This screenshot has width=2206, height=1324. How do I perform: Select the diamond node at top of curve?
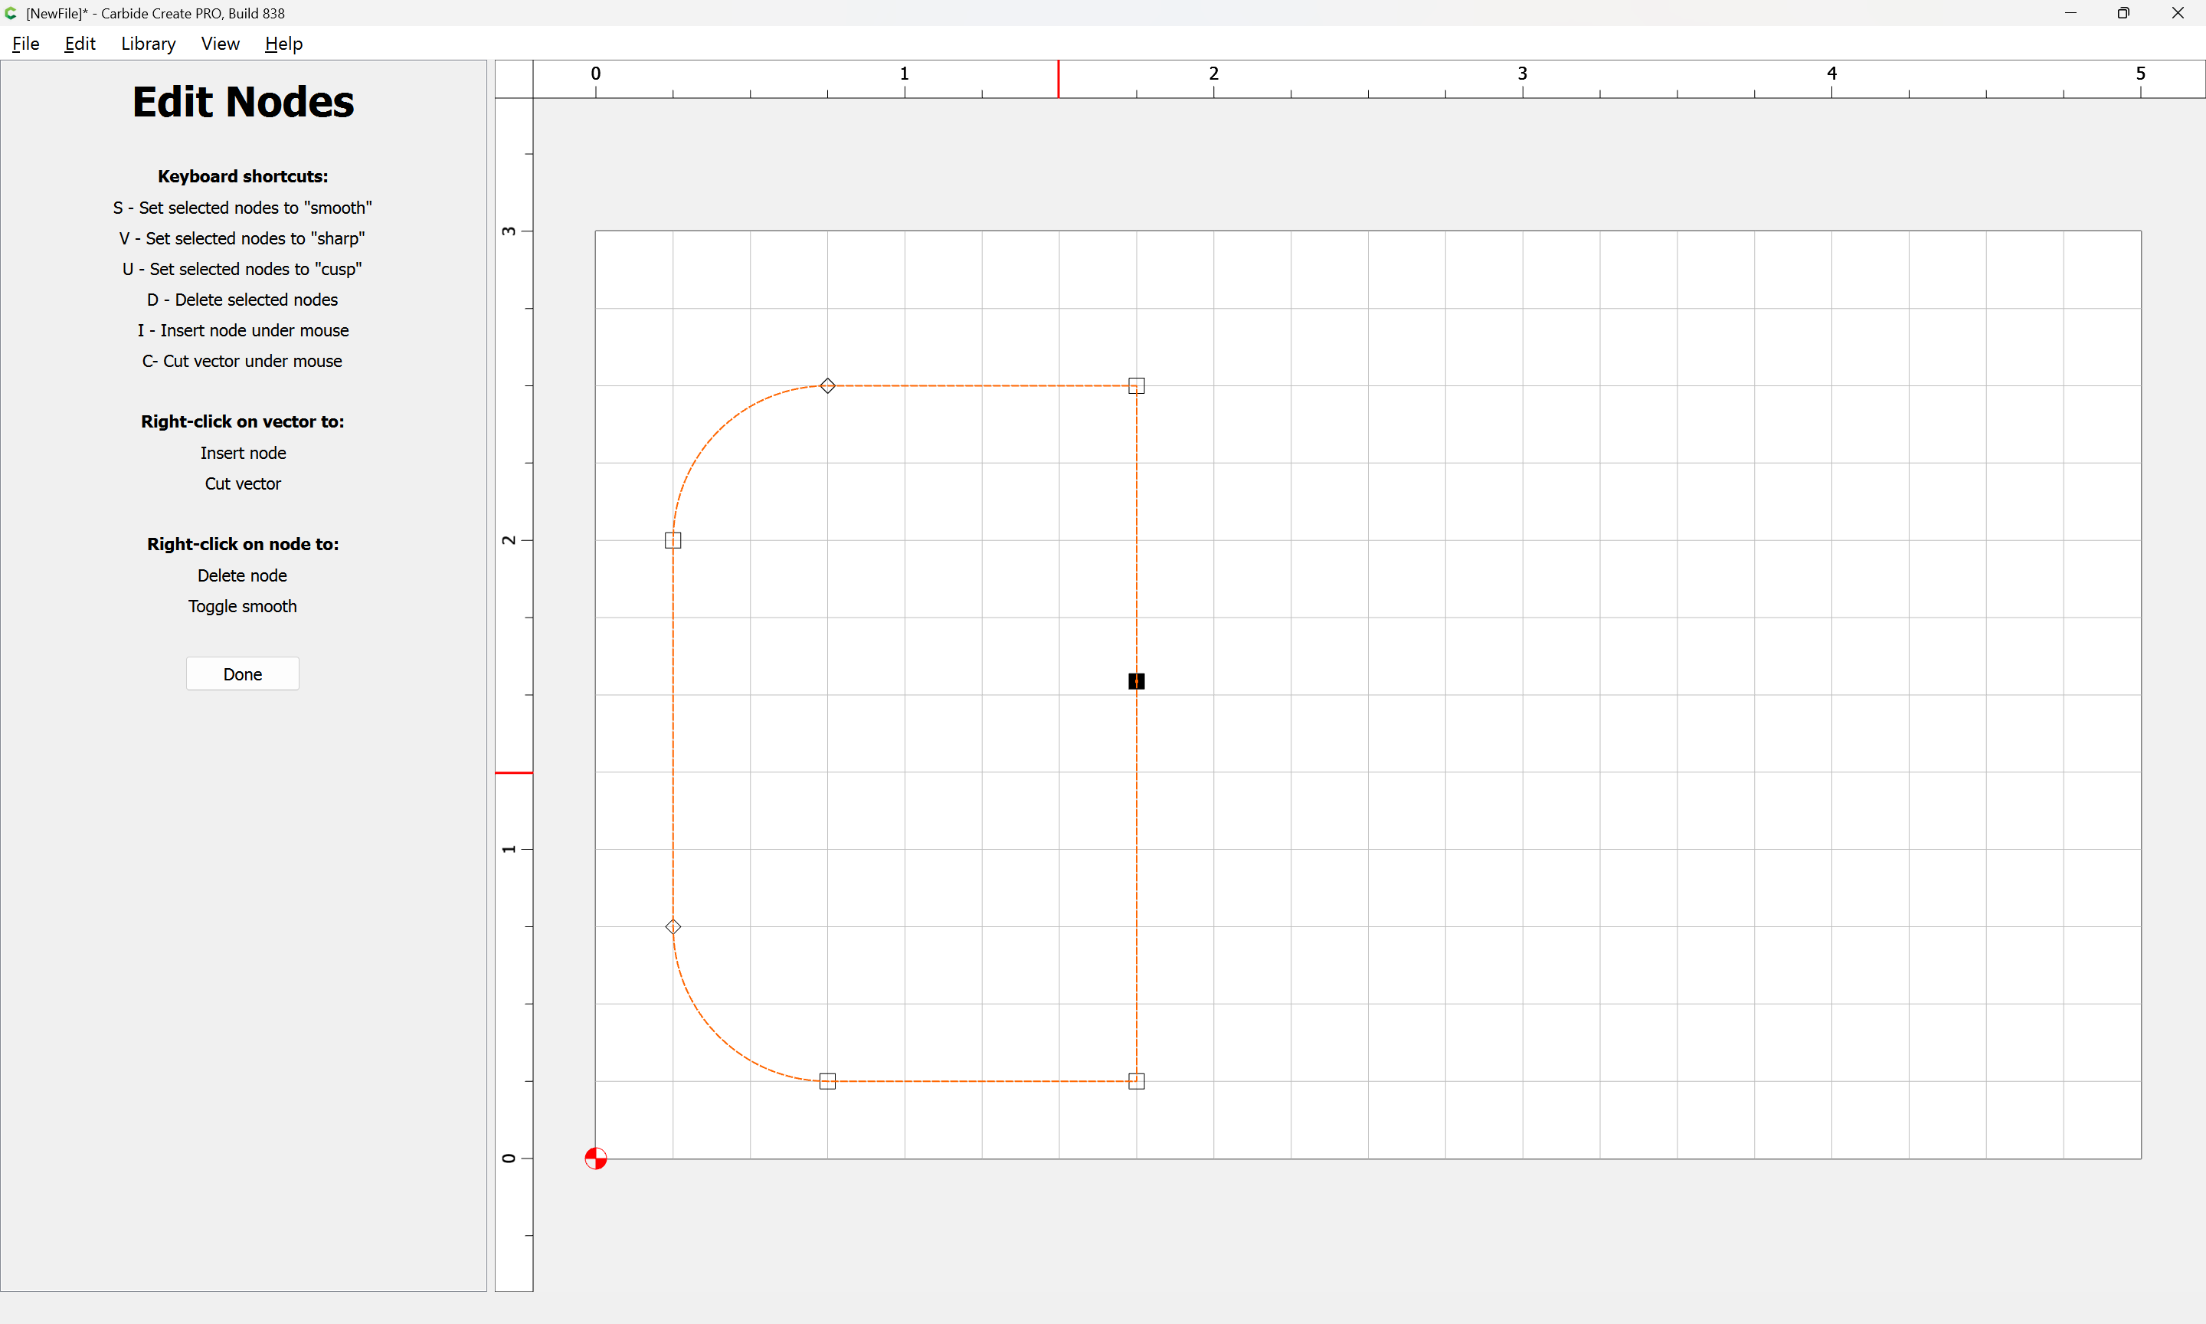click(x=827, y=385)
